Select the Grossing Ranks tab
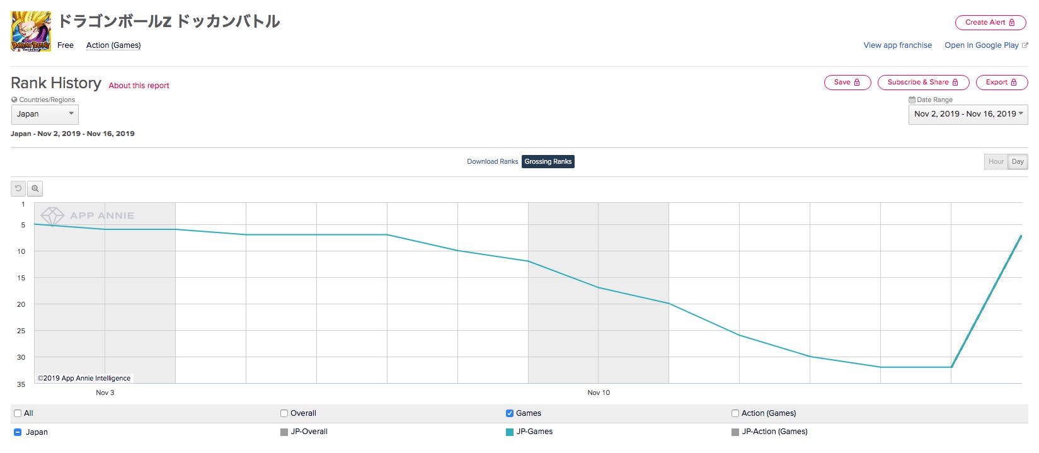The width and height of the screenshot is (1039, 453). [x=548, y=162]
